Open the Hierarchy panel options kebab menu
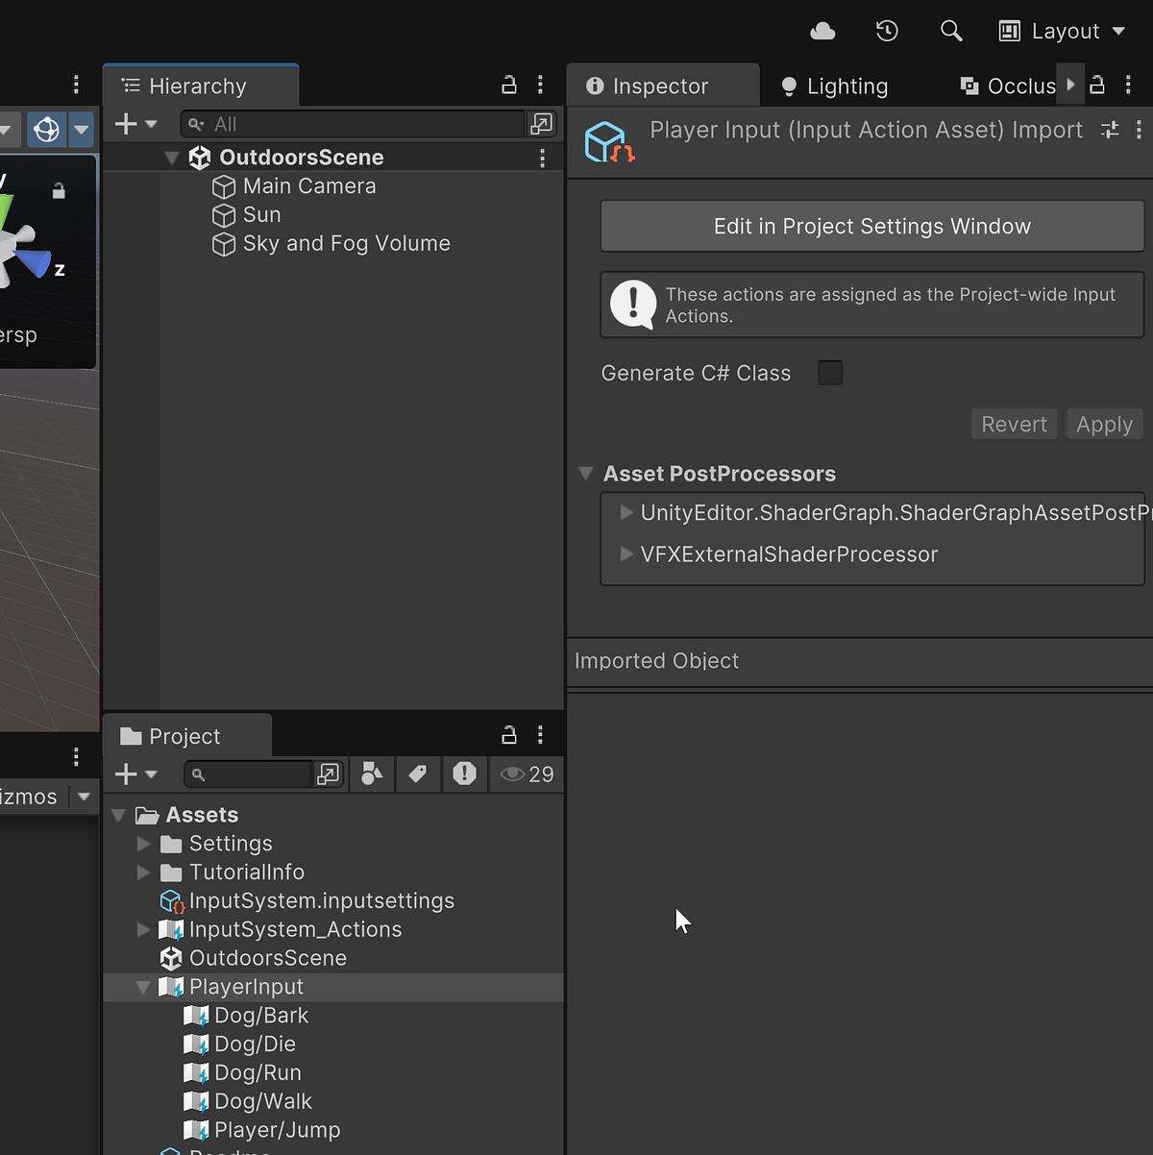This screenshot has height=1155, width=1153. pyautogui.click(x=540, y=85)
